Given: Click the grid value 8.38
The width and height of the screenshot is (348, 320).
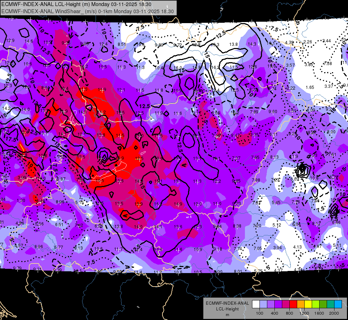Looking at the screenshot, I should (237, 226).
